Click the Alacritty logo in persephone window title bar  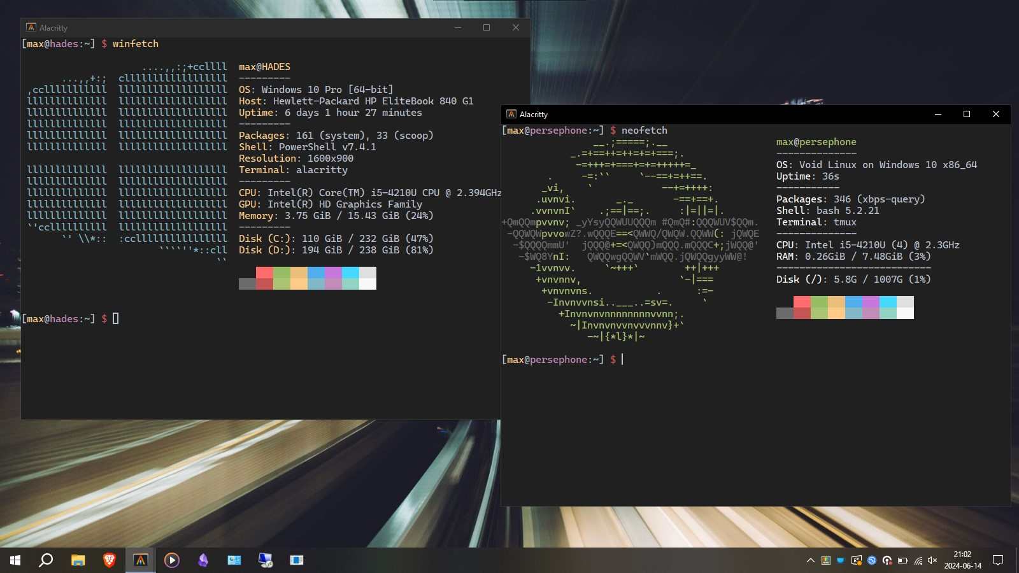pyautogui.click(x=511, y=114)
